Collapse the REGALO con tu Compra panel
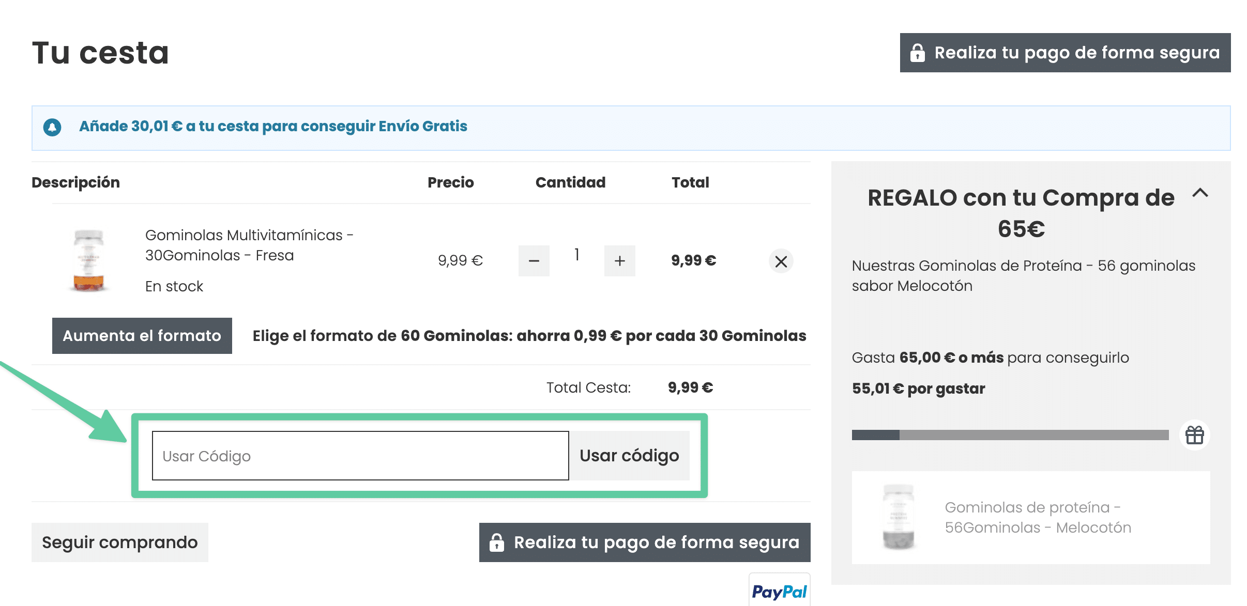1247x606 pixels. coord(1200,193)
